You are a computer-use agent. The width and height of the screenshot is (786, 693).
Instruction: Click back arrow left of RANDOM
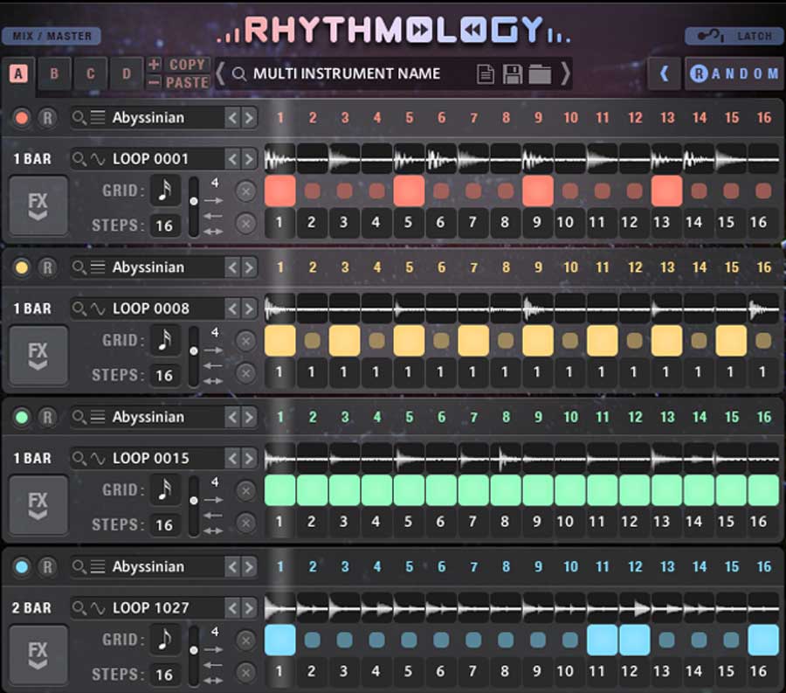665,73
